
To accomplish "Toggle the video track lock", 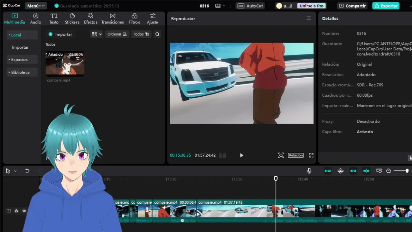I will point(16,211).
